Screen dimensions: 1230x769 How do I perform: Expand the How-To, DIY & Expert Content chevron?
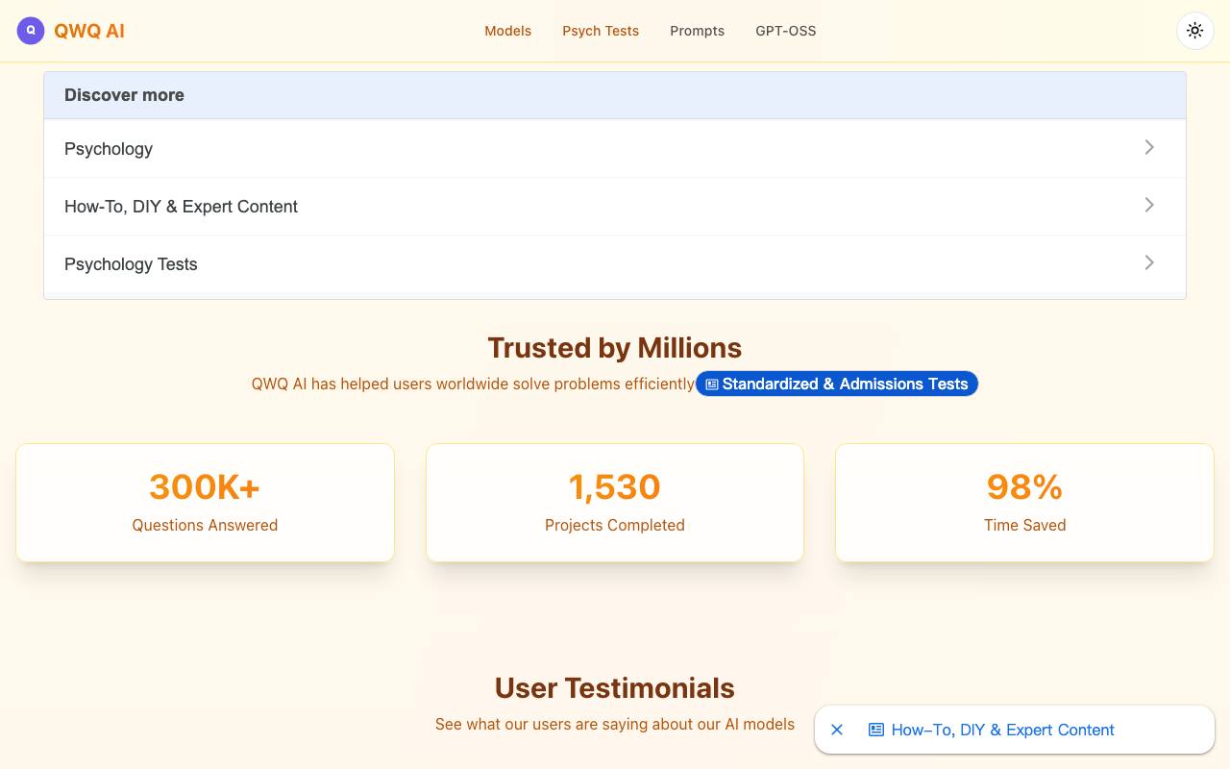(x=1149, y=205)
